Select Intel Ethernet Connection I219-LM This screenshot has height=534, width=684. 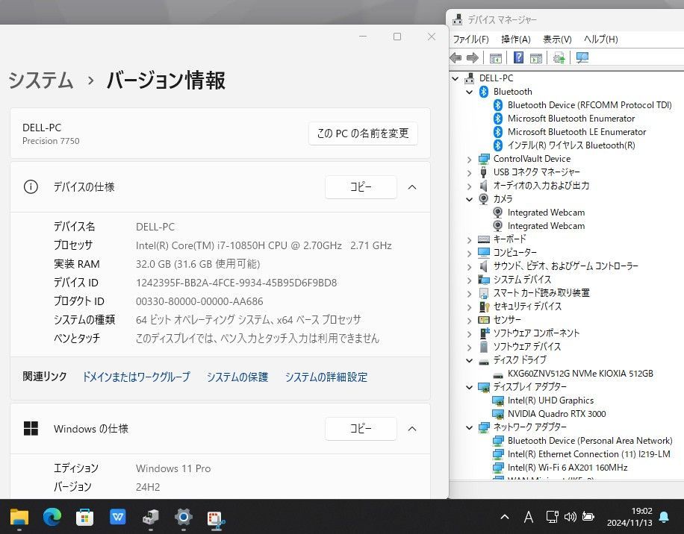pos(589,454)
